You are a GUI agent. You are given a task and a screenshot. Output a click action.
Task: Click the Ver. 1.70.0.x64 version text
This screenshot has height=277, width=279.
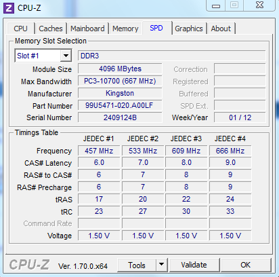pyautogui.click(x=83, y=266)
